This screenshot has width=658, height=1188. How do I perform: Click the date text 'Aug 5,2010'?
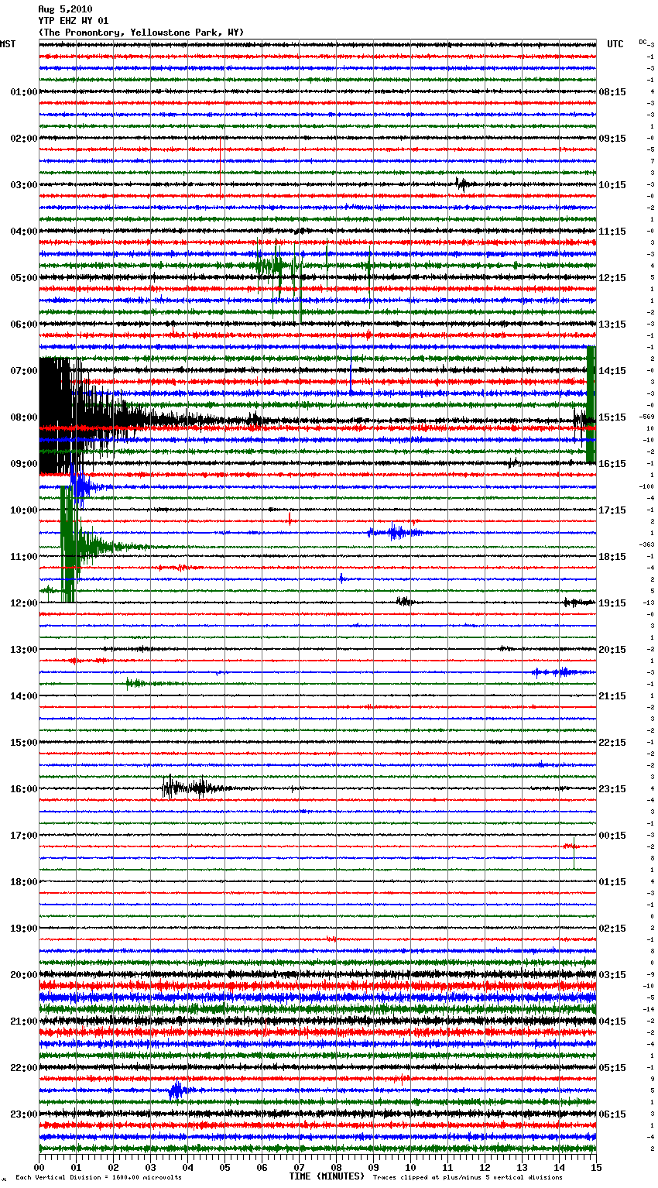(x=65, y=9)
